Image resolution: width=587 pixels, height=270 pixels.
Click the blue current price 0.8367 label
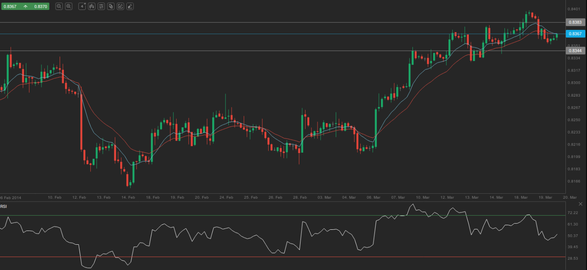click(575, 34)
